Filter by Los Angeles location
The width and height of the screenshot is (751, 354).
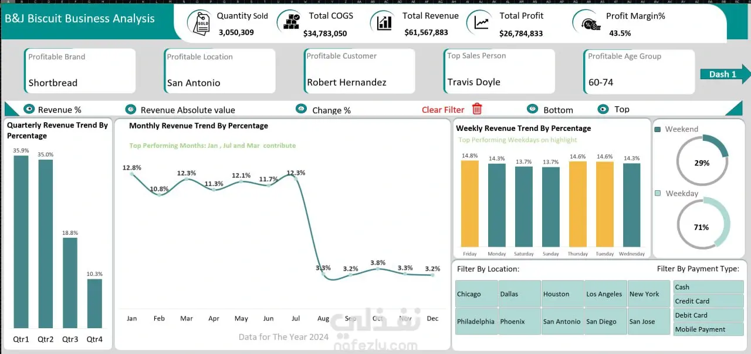click(606, 294)
